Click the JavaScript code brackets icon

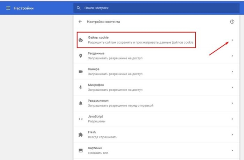pos(81,119)
